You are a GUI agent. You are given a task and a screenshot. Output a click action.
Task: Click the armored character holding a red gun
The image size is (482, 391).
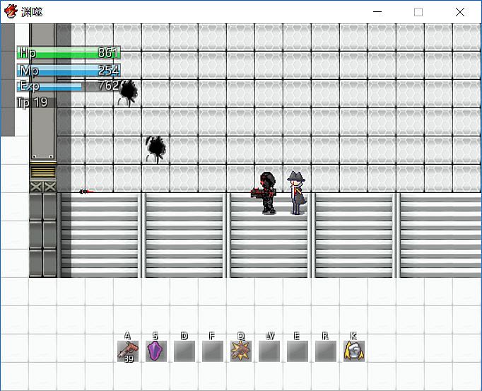tap(265, 193)
